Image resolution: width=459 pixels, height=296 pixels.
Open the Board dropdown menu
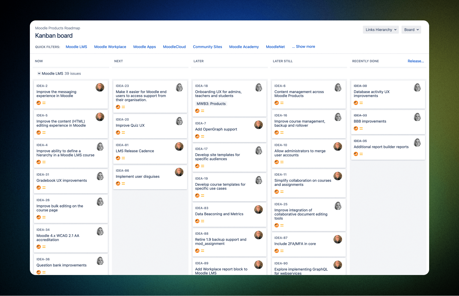coord(411,30)
